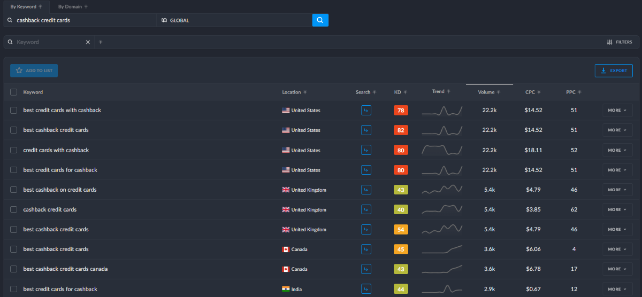The height and width of the screenshot is (297, 642).
Task: Open MORE dropdown for 'credit cards with cashback'
Action: 617,150
